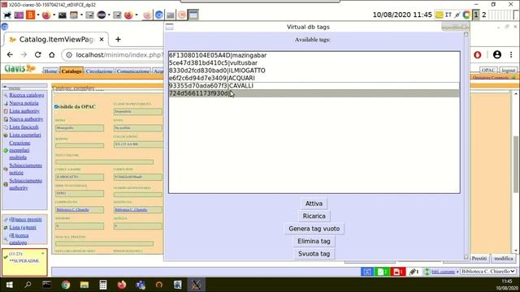This screenshot has width=520, height=292.
Task: Click yellow mail notification icon
Action: point(439,15)
